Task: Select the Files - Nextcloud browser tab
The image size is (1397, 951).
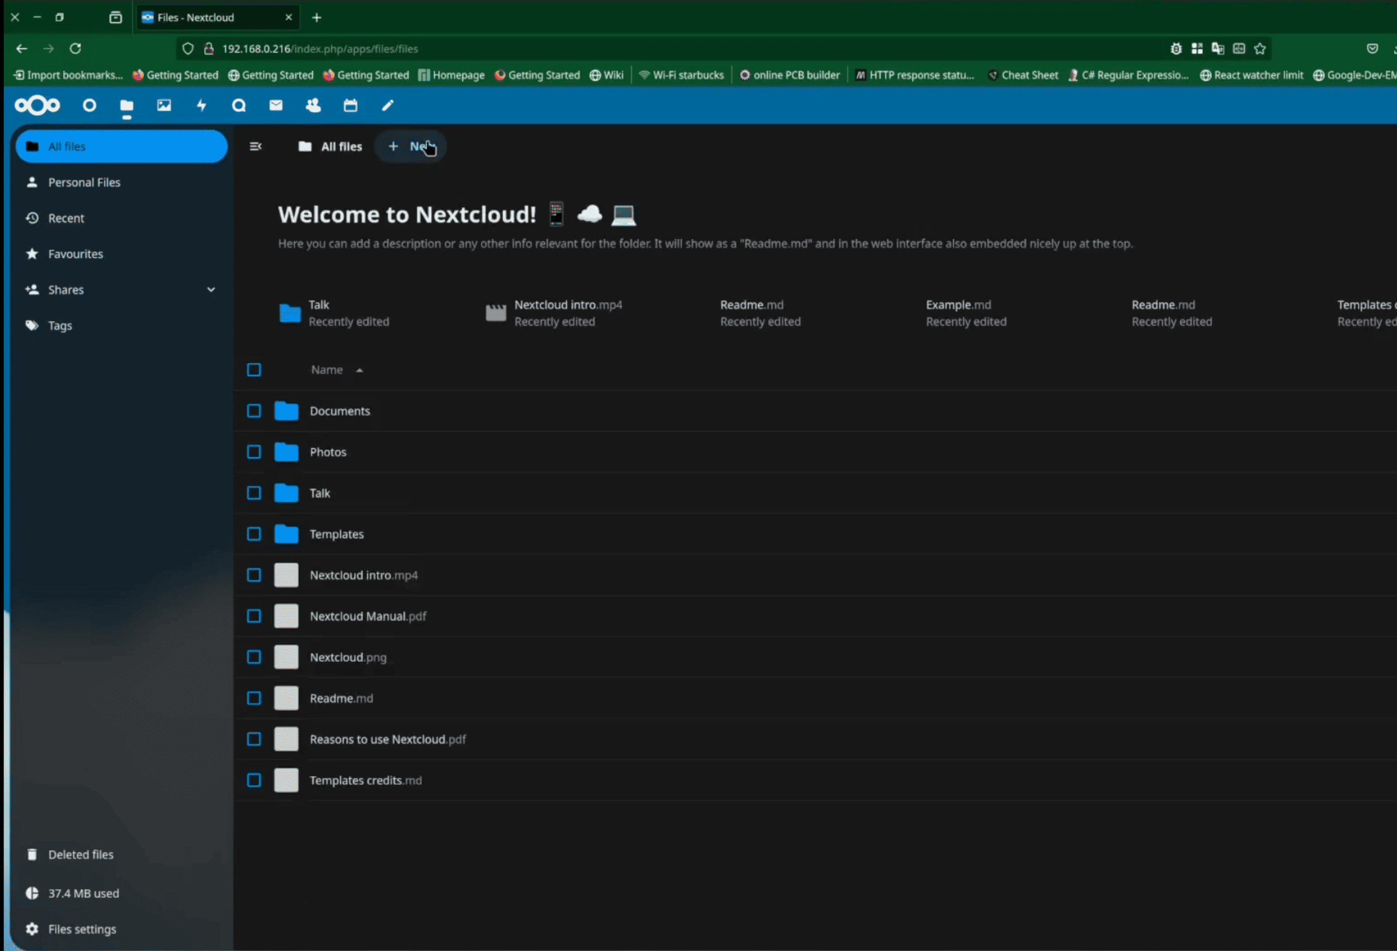Action: [x=218, y=18]
